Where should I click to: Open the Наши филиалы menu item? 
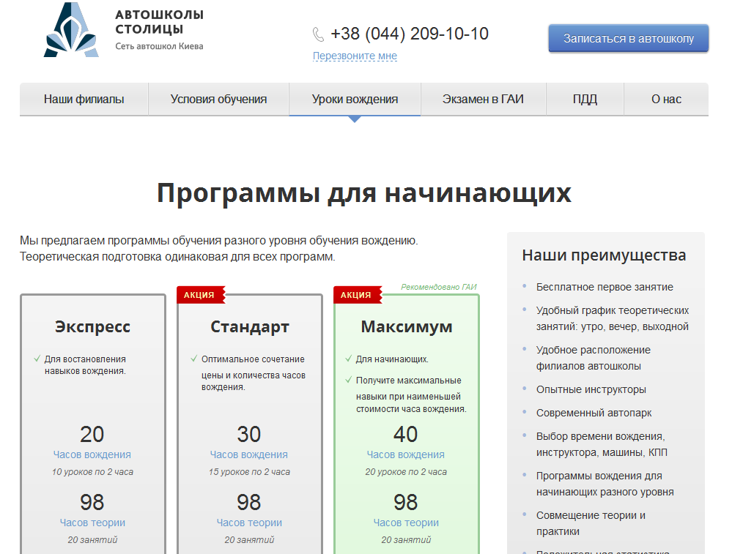coord(84,100)
